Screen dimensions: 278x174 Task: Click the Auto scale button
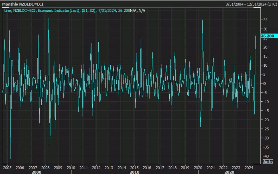tap(267, 161)
